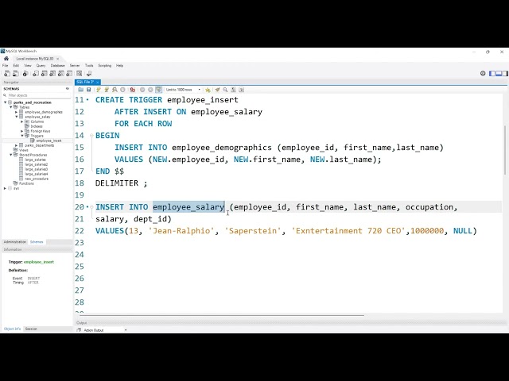Toggle the right sidebar panel visibility

[505, 74]
